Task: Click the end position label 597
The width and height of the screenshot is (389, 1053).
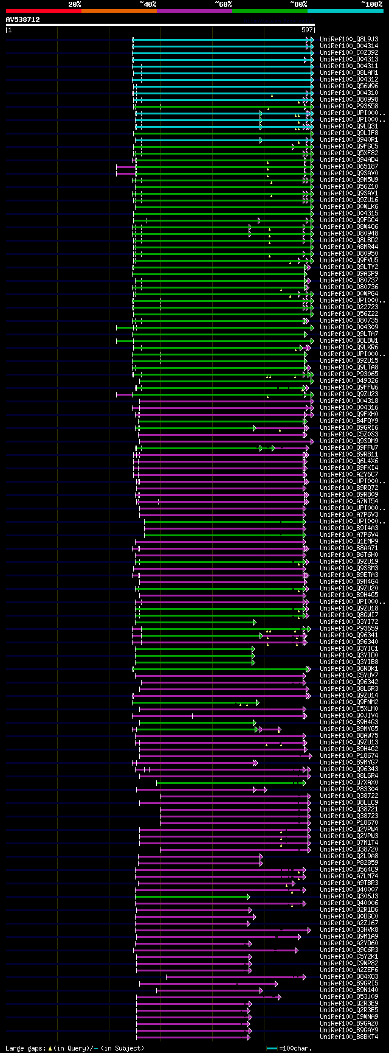Action: 307,30
